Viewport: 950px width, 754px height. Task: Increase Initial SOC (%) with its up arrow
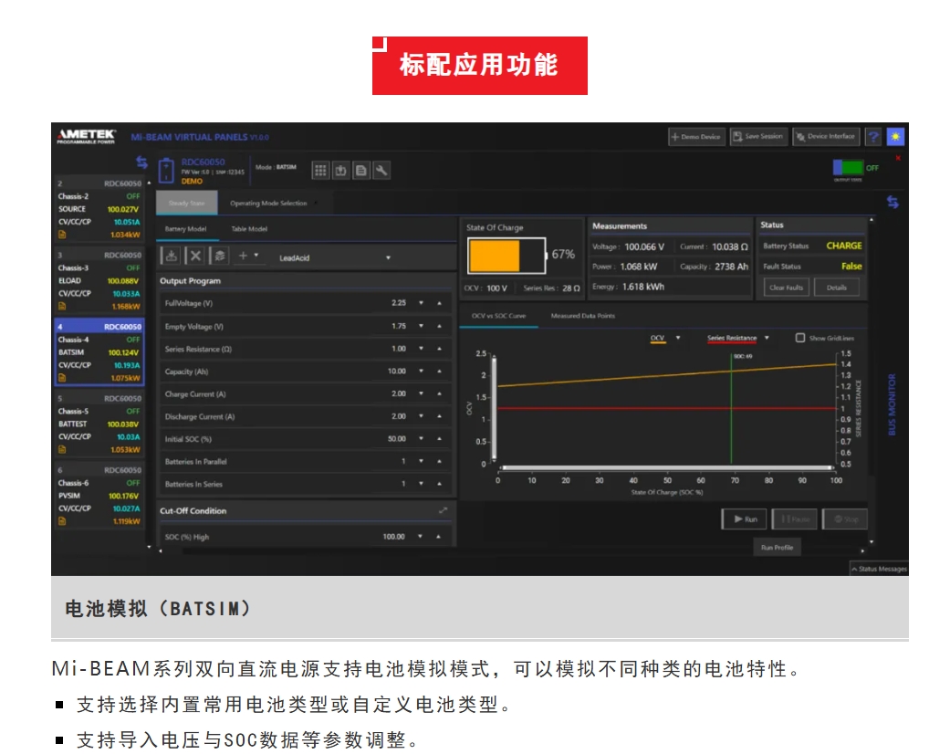pos(439,439)
